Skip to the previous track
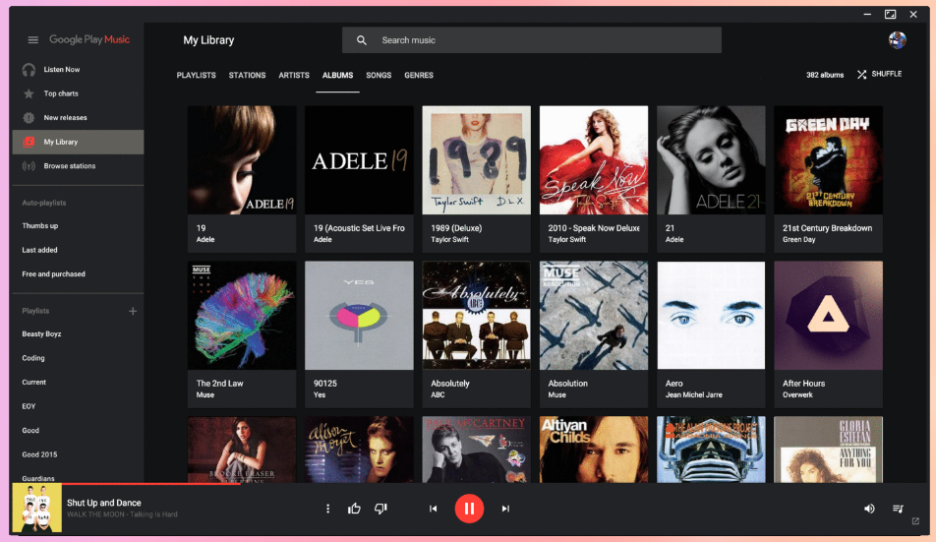Screen dimensions: 936x542 (433, 509)
